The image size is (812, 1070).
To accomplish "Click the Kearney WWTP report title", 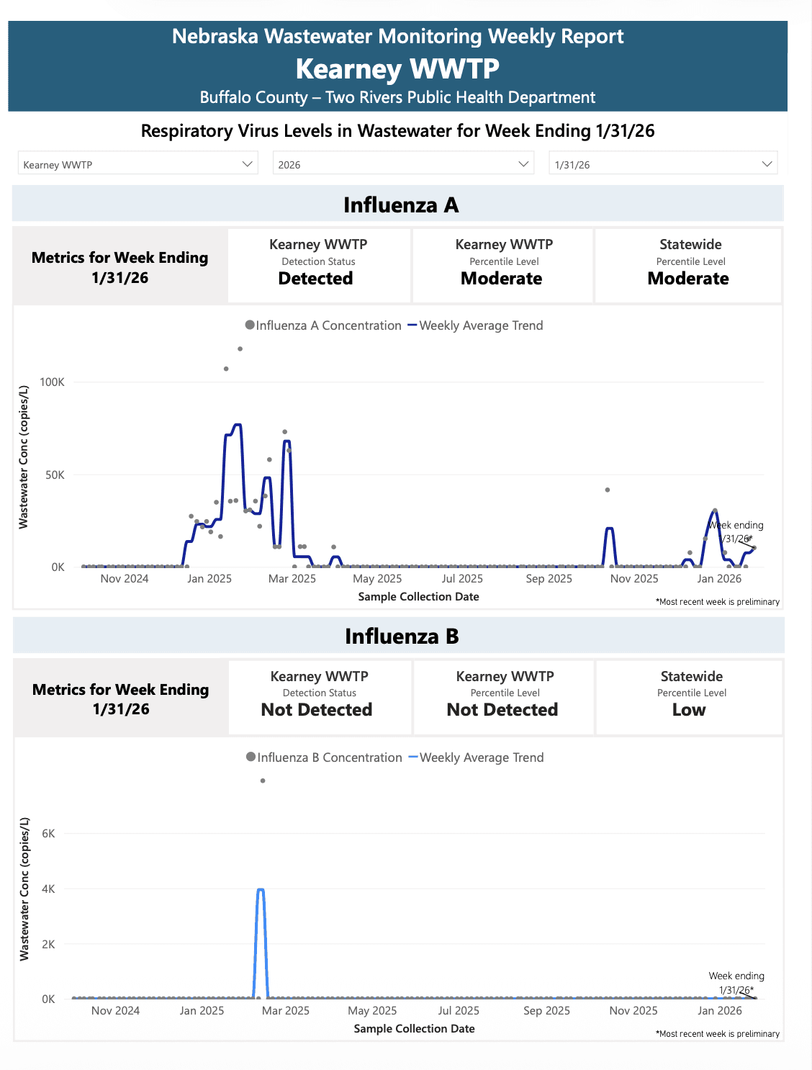I will (x=397, y=69).
